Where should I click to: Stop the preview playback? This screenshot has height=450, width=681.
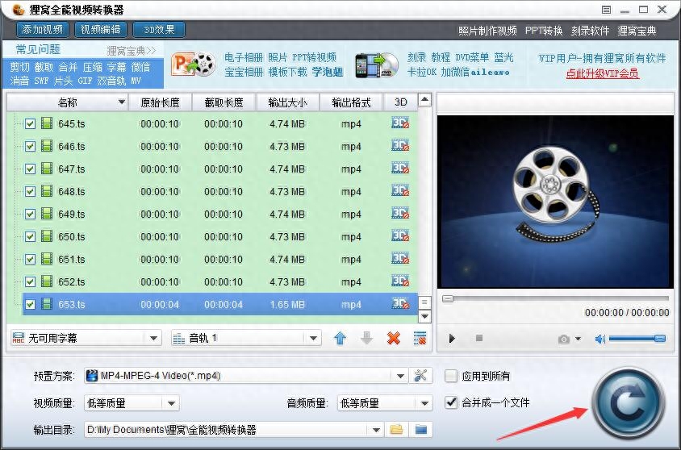pyautogui.click(x=479, y=338)
